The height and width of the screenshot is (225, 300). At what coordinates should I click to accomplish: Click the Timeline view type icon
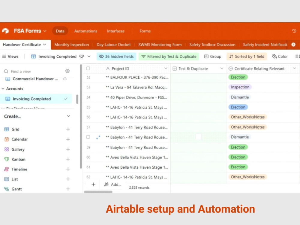click(7, 169)
